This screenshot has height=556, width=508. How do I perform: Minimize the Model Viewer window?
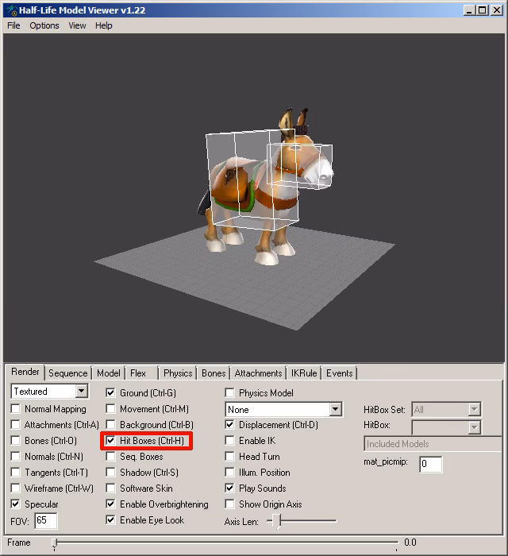coord(469,10)
